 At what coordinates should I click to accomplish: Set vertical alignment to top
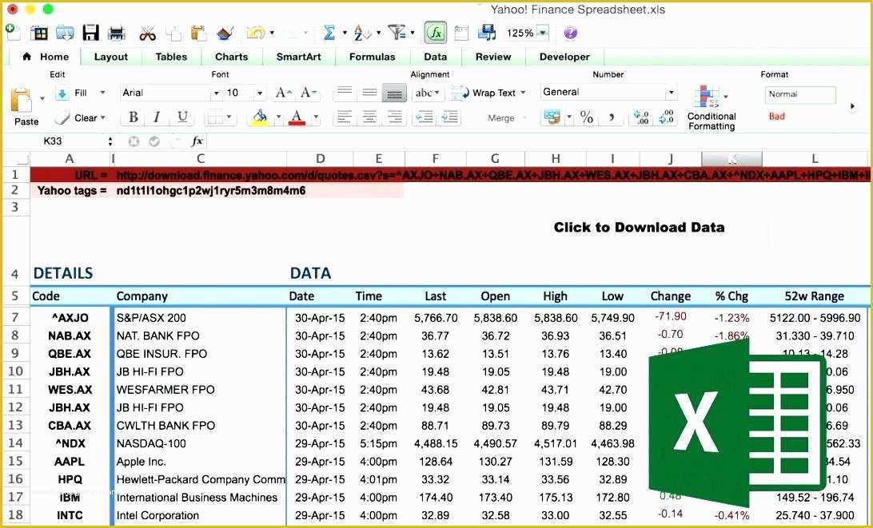(x=345, y=93)
